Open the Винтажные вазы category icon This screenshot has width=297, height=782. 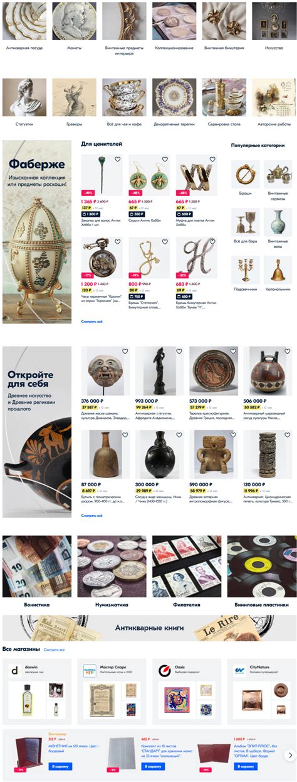point(278,221)
